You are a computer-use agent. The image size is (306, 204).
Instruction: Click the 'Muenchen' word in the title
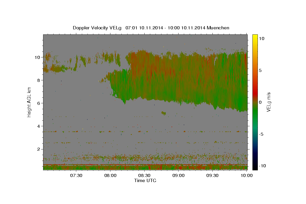[218, 28]
